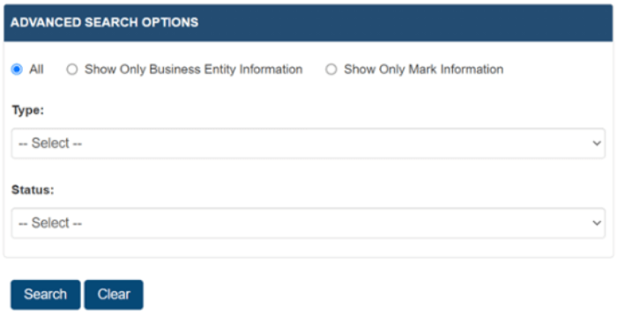617x330 pixels.
Task: Open the Status dropdown
Action: click(308, 224)
